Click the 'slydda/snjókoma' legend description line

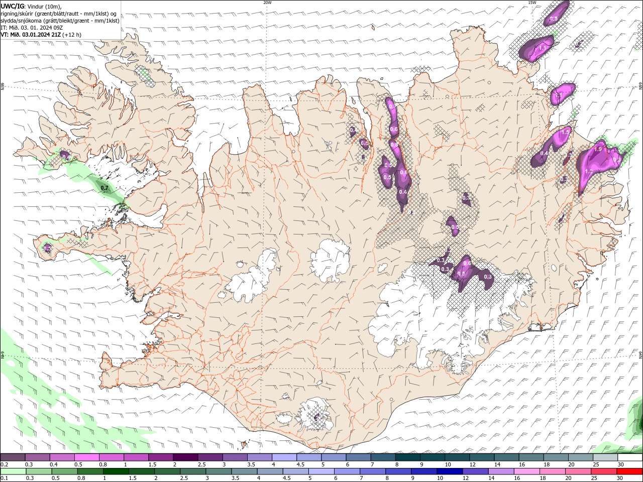[x=60, y=21]
